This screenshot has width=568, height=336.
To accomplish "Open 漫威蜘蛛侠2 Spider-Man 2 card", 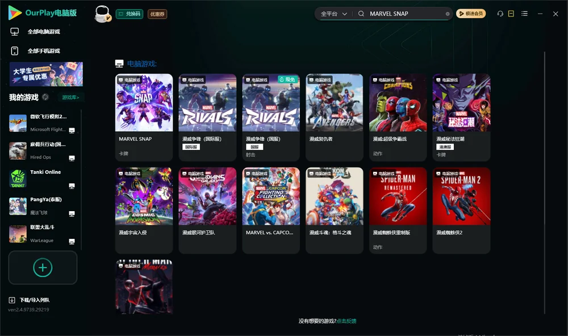I will (x=461, y=211).
